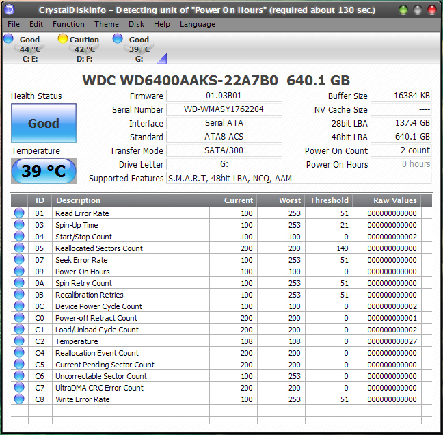
Task: Click the 39 °C temperature indicator
Action: coord(44,171)
